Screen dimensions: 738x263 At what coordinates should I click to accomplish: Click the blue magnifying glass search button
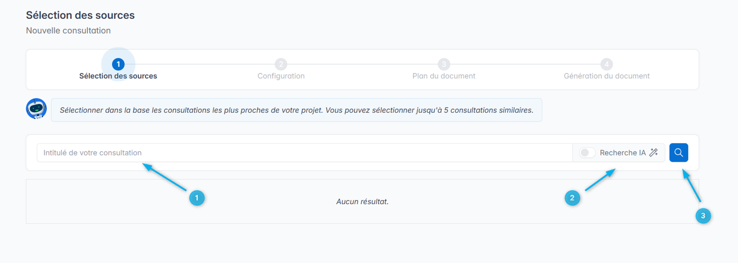point(679,153)
